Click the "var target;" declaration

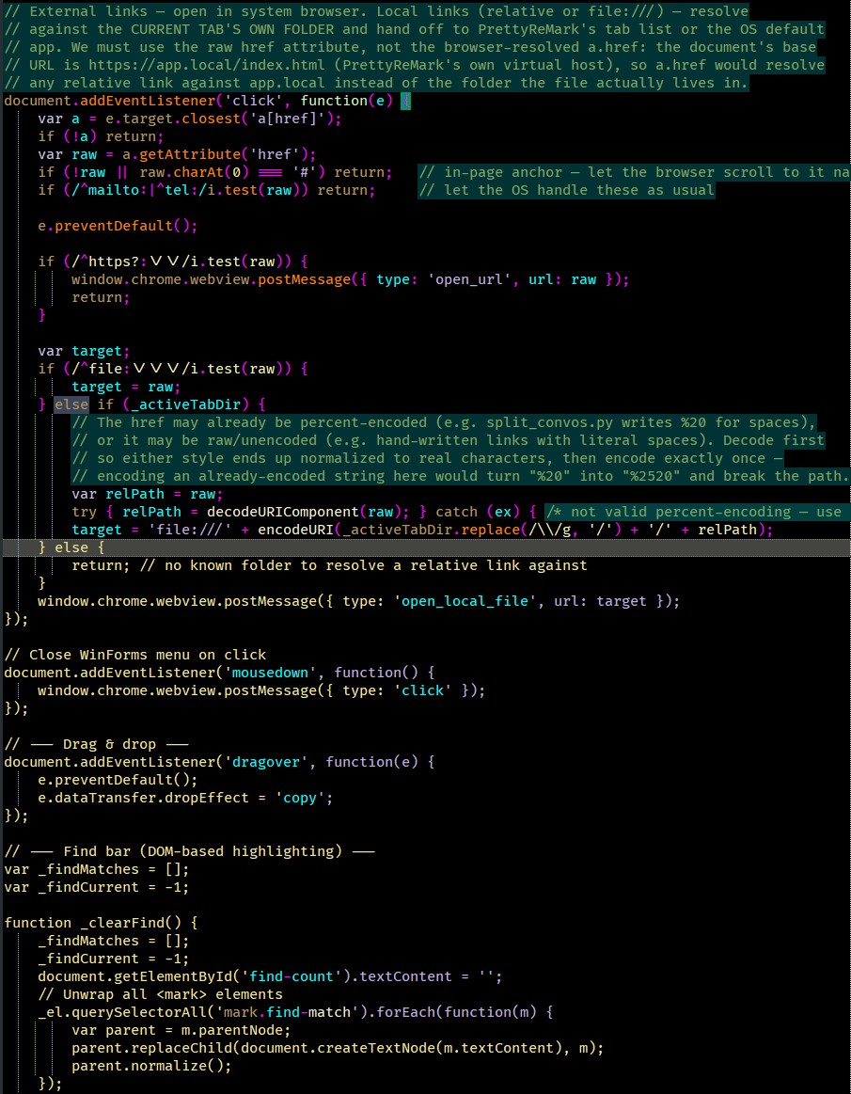[84, 351]
